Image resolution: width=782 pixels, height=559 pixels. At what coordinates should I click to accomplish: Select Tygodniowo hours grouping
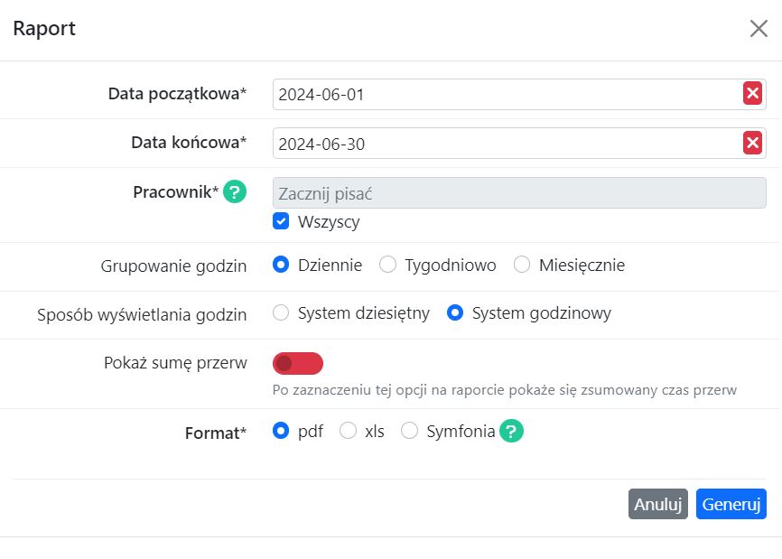point(388,265)
